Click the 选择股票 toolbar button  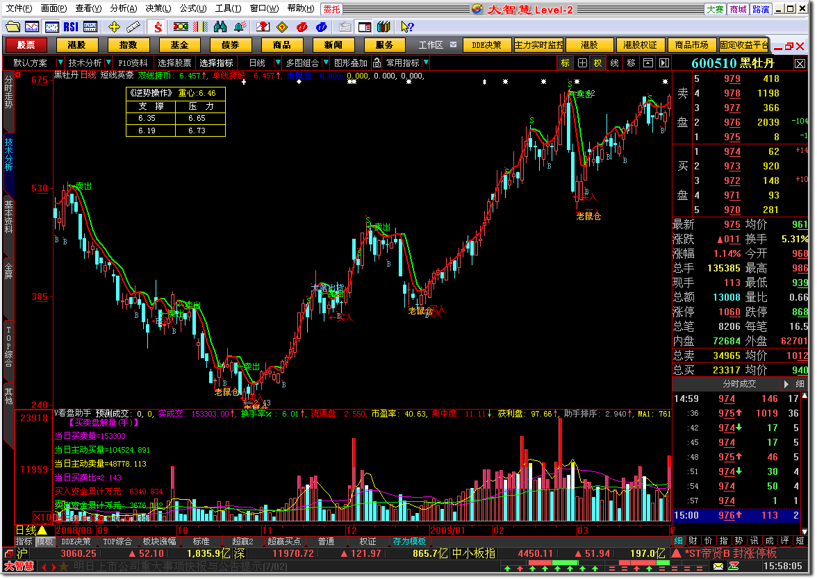174,63
